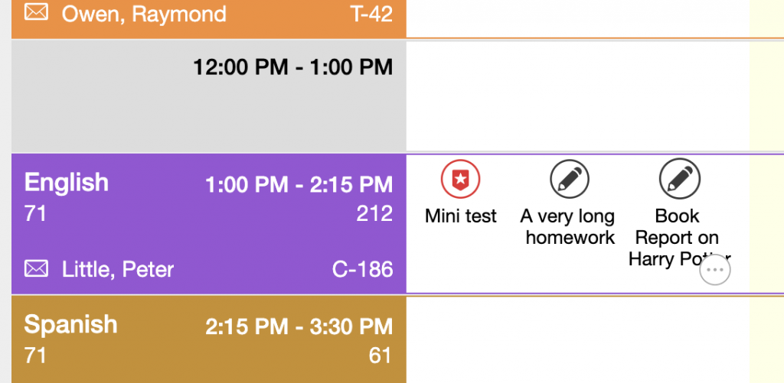Click the envelope icon beside Owen, Raymond

point(37,12)
